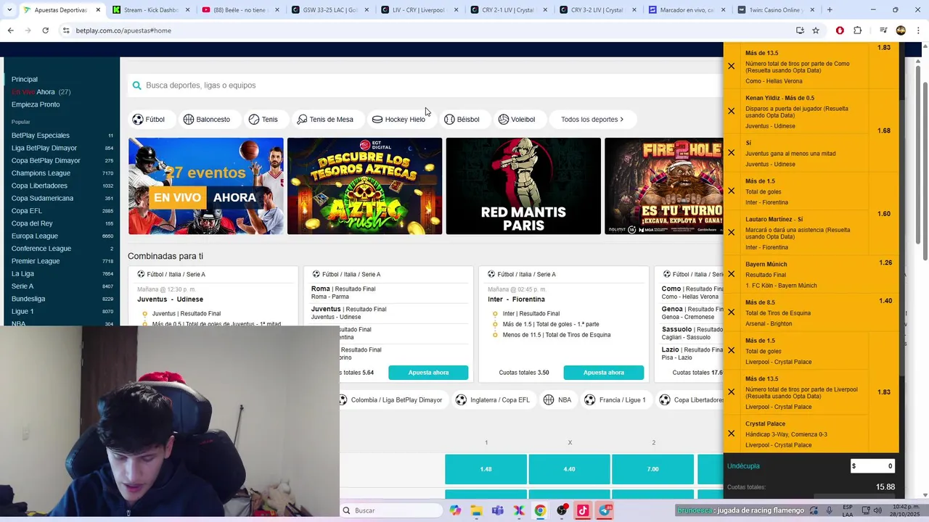
Task: Pick the 4.40 draw odds
Action: [569, 469]
